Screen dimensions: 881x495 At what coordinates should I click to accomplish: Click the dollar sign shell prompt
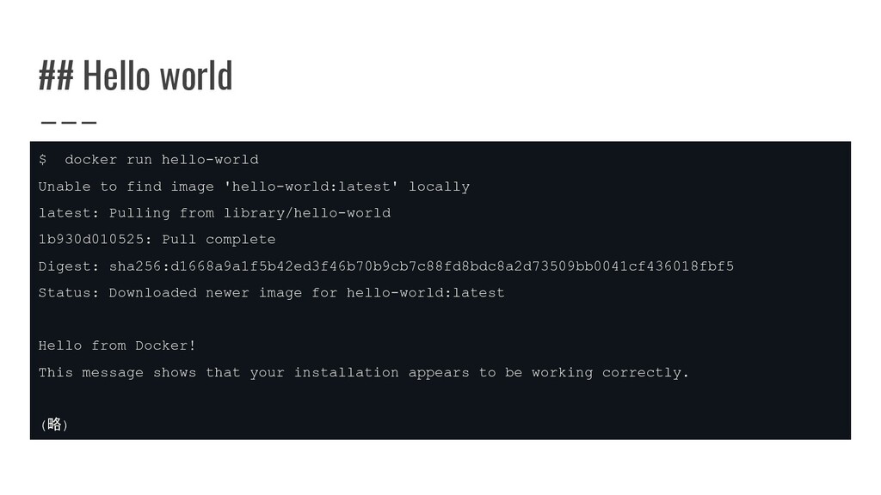click(43, 159)
